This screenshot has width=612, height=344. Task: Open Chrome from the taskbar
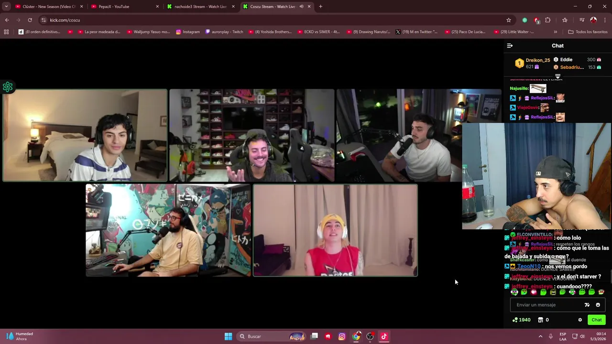356,336
